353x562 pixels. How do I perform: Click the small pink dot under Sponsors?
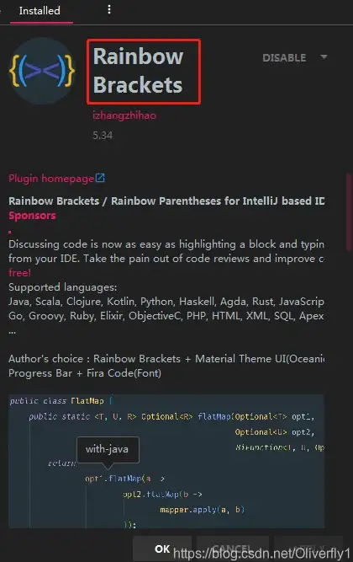coord(10,232)
